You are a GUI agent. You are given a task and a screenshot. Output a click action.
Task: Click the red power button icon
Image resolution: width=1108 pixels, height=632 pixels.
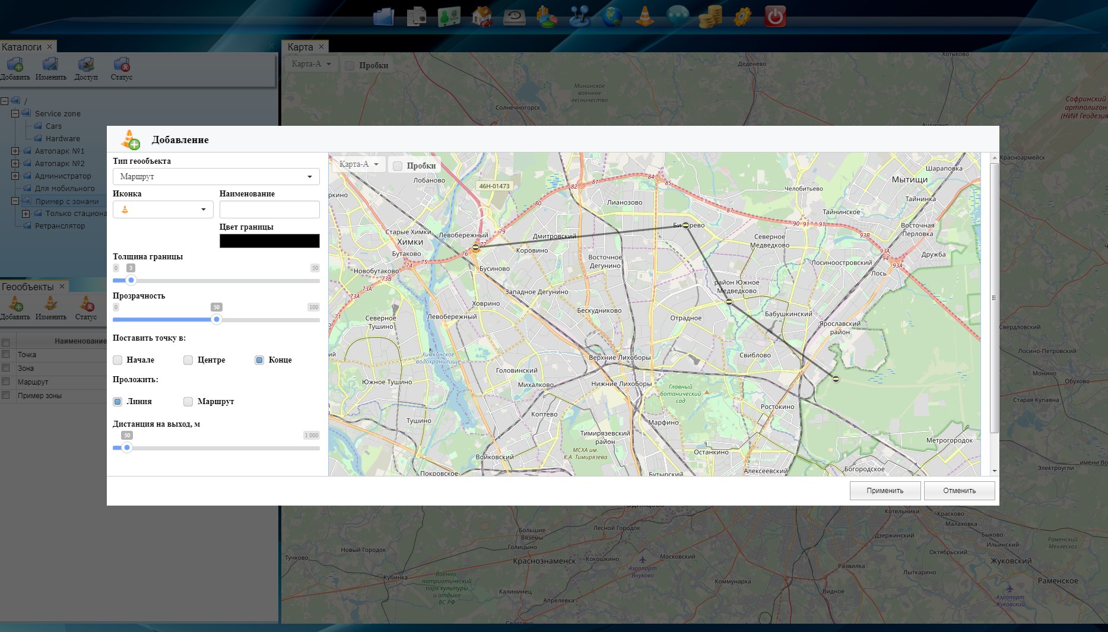pos(775,16)
